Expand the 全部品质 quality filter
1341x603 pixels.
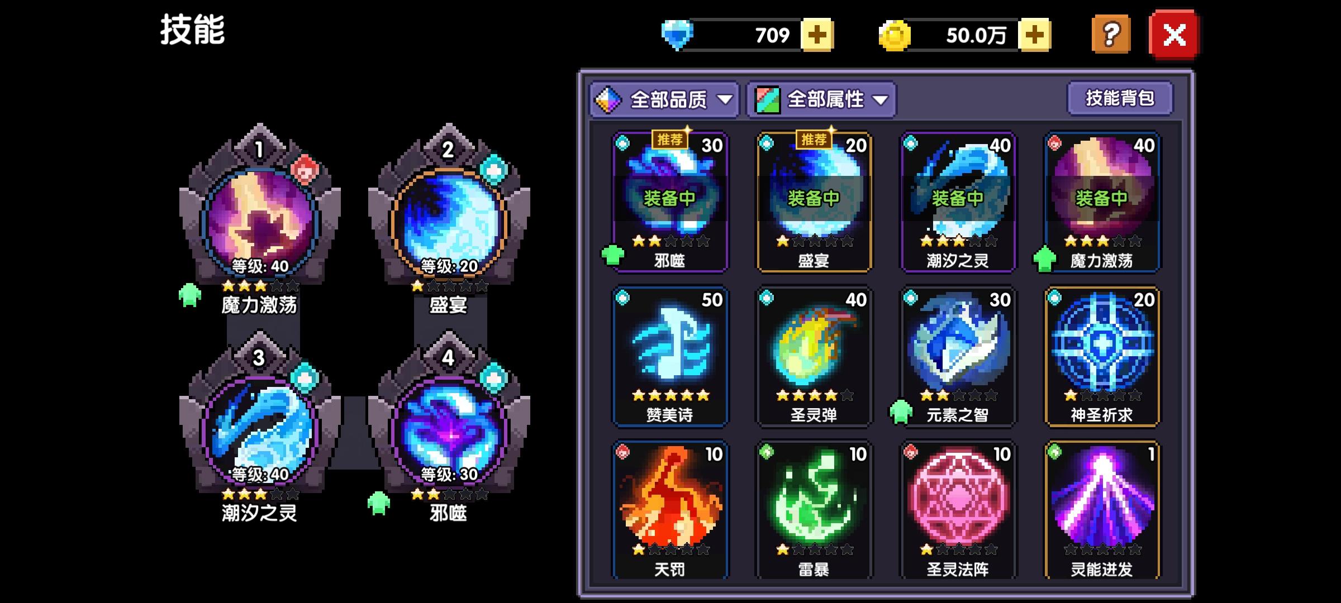click(664, 100)
